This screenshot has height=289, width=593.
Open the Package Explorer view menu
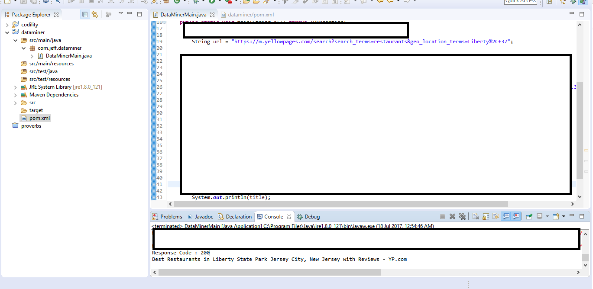click(120, 14)
